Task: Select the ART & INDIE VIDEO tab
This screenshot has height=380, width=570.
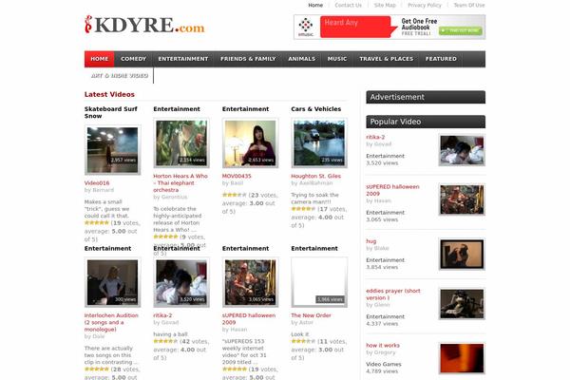Action: (x=120, y=76)
